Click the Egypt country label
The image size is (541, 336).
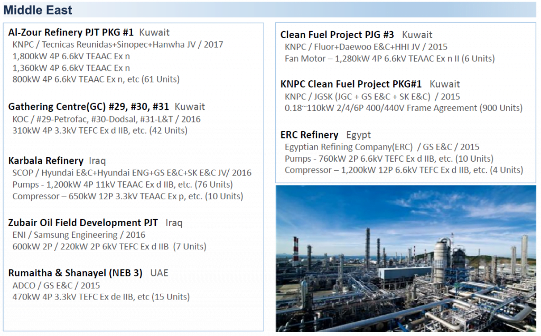coord(359,135)
